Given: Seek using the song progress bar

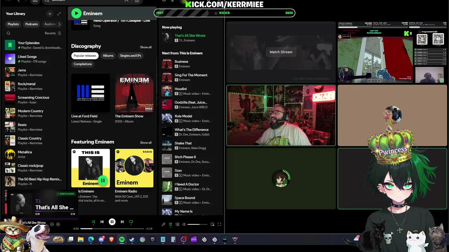Looking at the screenshot, I should (112, 229).
